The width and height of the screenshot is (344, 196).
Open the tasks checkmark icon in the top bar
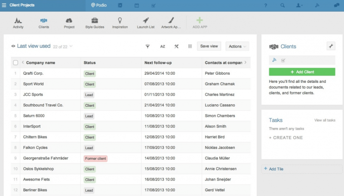154,5
